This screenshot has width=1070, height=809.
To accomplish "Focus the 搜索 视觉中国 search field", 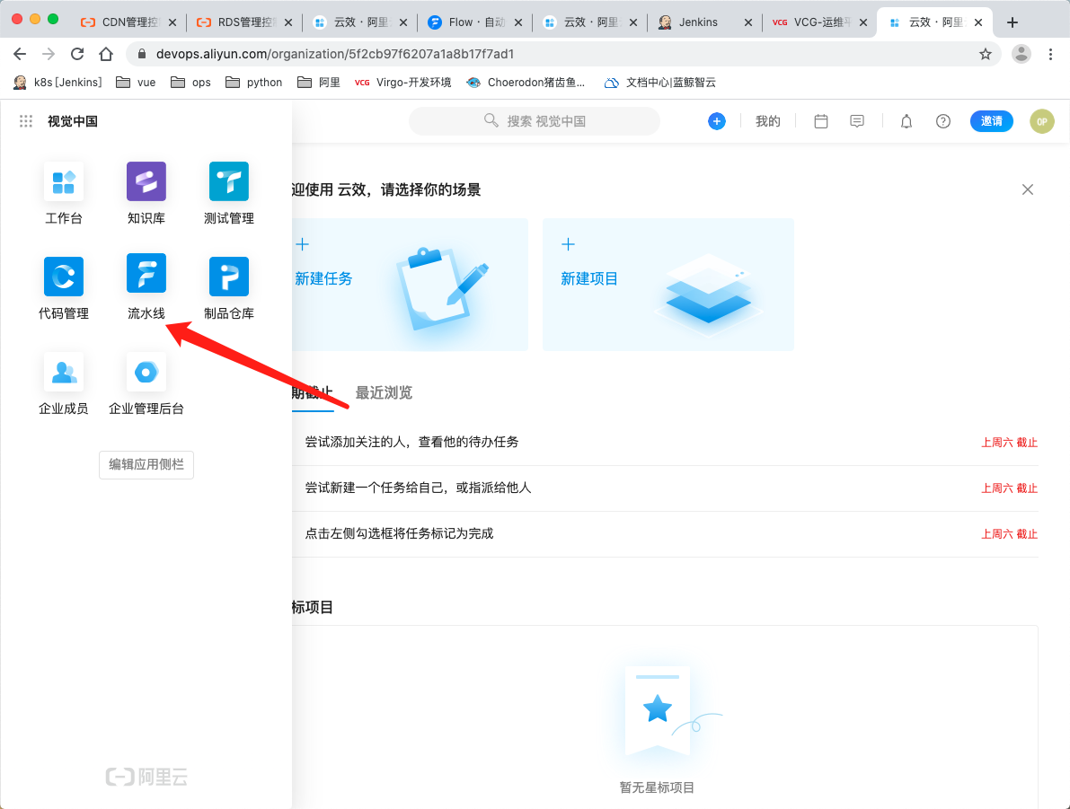I will [535, 121].
